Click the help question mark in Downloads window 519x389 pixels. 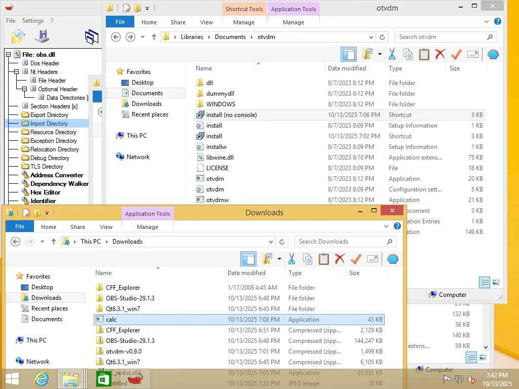(x=397, y=226)
